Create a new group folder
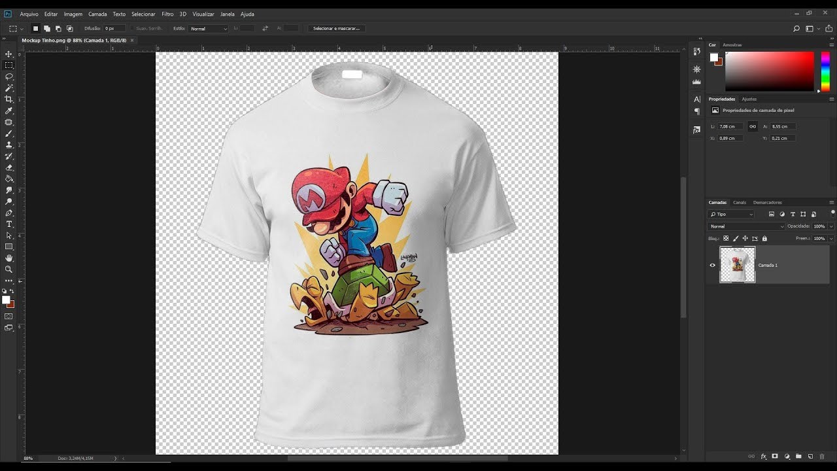837x471 pixels. pos(798,456)
